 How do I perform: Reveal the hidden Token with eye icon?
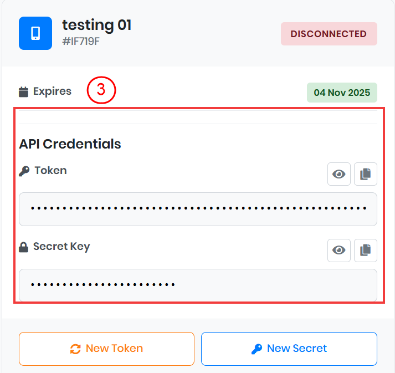pyautogui.click(x=338, y=174)
